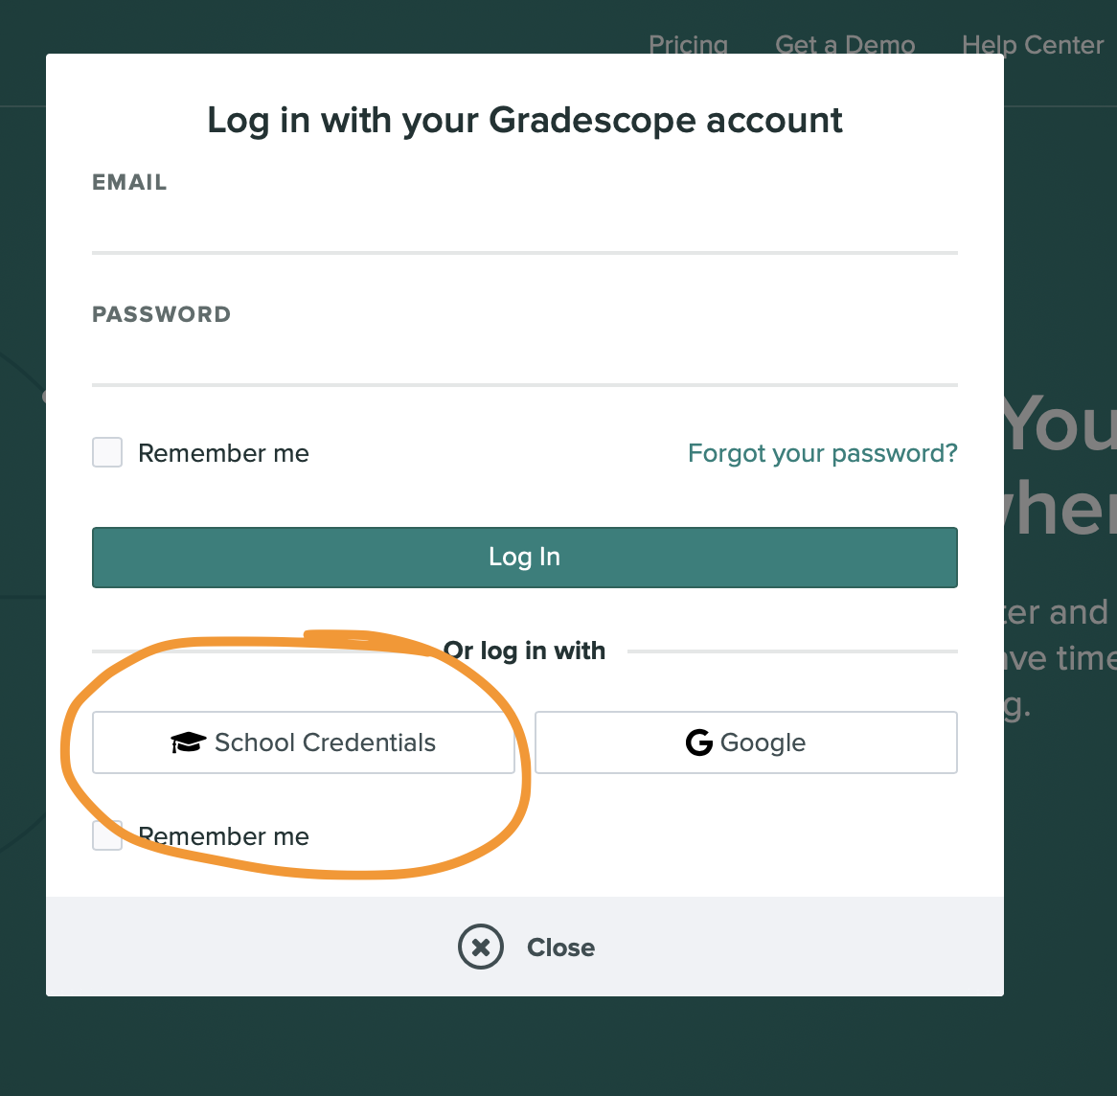
Task: Click the Or log in with divider text
Action: 524,650
